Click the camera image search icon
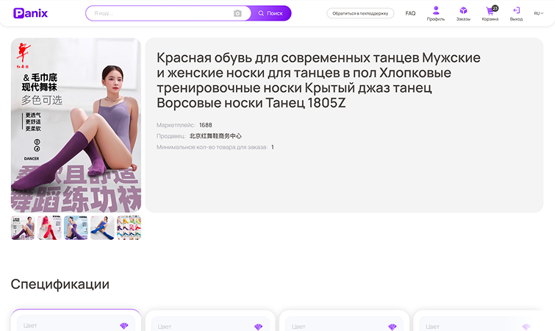Viewport: 555px width, 331px height. click(237, 13)
